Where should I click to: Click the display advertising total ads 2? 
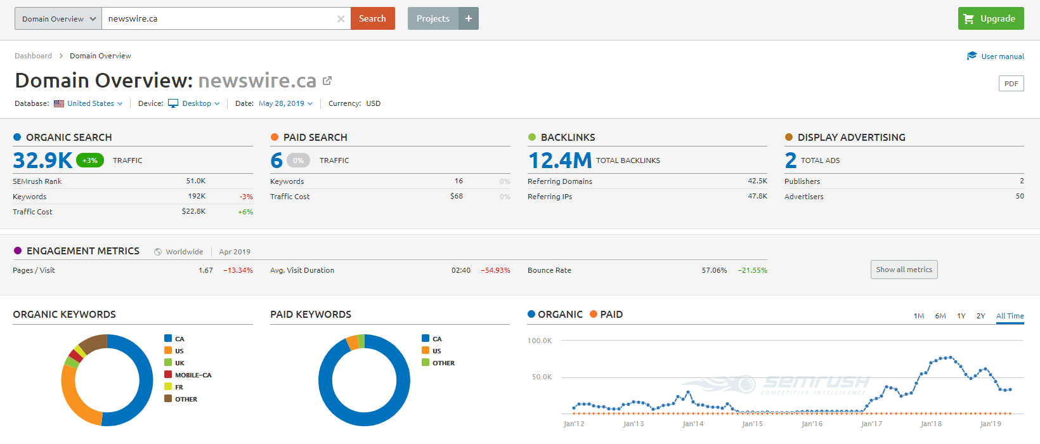pos(791,160)
